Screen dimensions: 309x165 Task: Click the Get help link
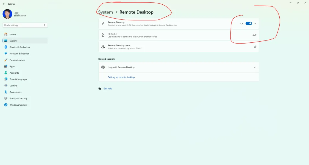[108, 89]
